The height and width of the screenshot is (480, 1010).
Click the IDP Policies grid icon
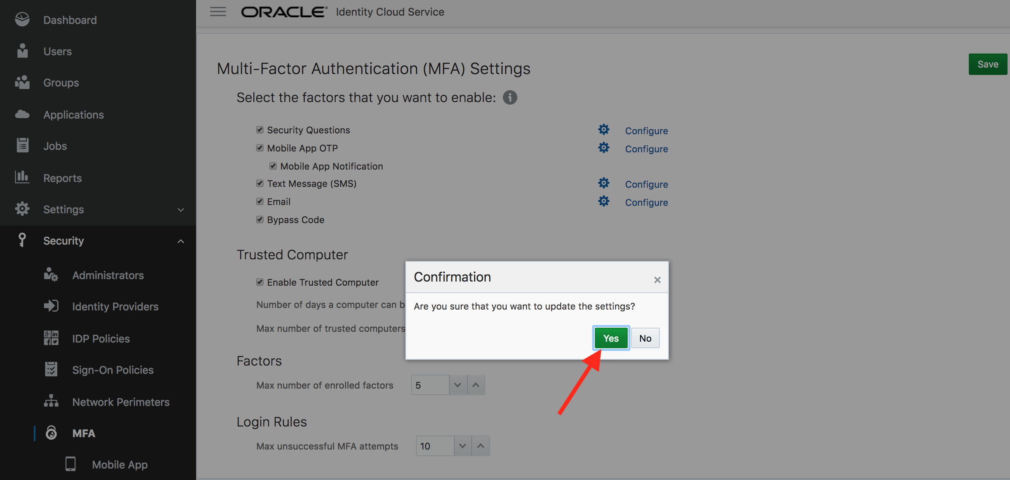coord(51,338)
